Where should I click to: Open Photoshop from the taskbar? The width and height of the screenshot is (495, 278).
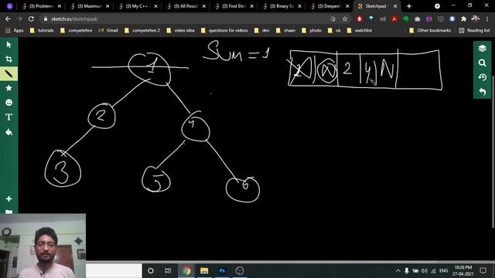click(222, 271)
